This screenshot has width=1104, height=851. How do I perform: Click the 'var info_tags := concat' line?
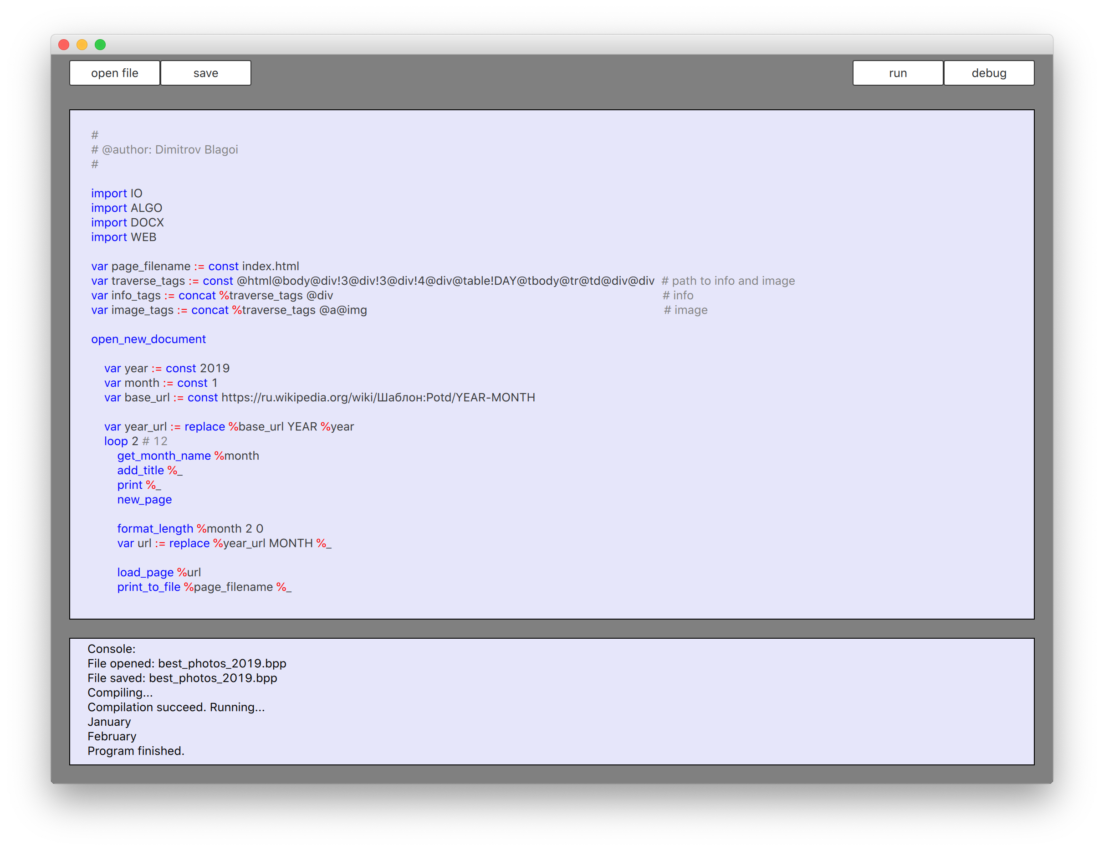coord(212,295)
